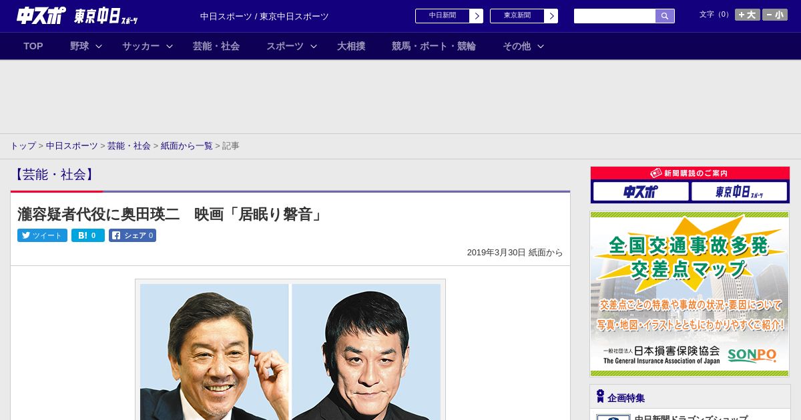Select 芸能・社会 in navigation bar
The image size is (801, 420).
[216, 46]
